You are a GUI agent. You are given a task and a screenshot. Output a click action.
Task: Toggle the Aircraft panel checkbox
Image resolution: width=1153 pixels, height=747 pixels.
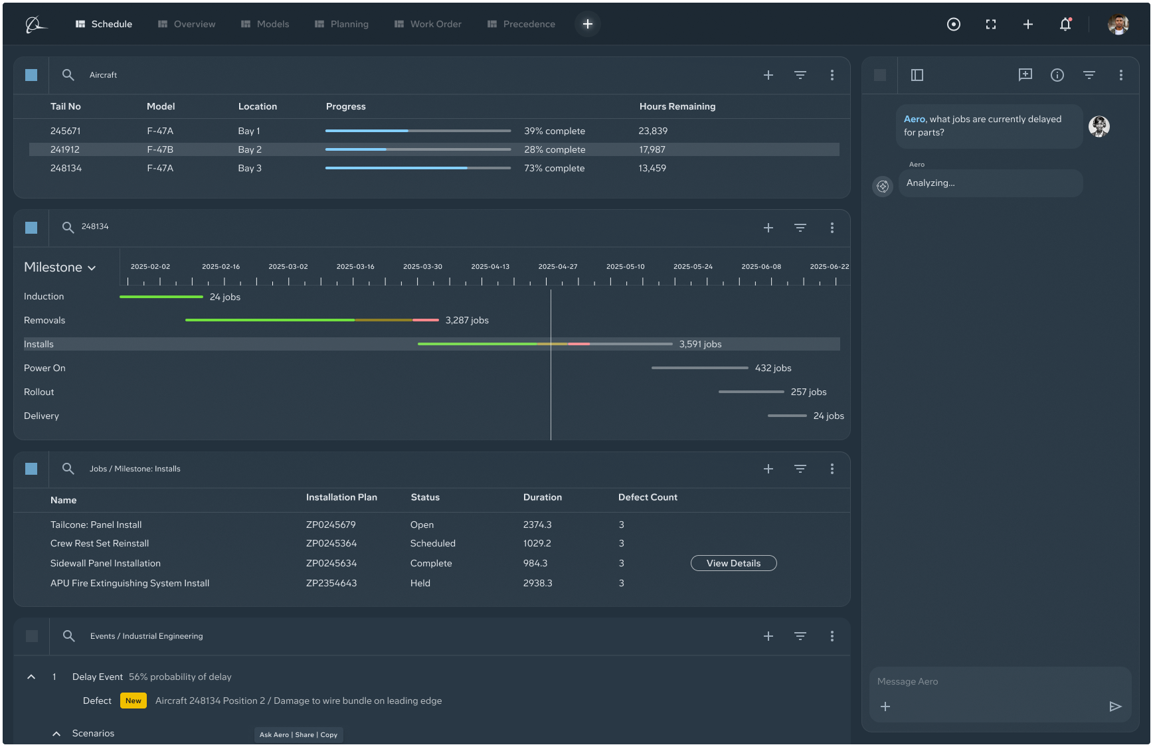(x=31, y=75)
